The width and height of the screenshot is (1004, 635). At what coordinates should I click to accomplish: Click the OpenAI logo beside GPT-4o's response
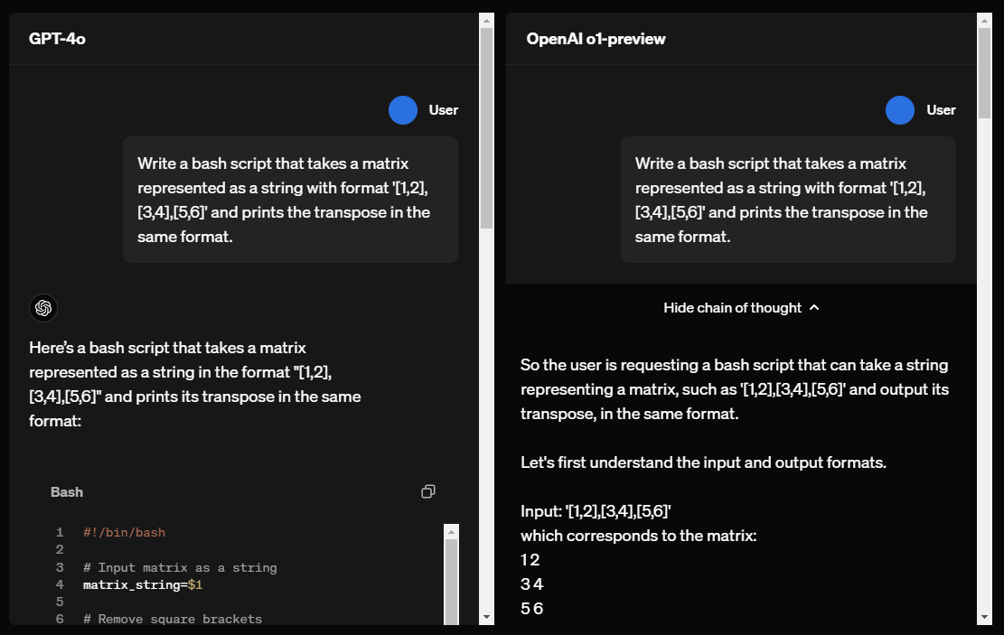[x=43, y=308]
